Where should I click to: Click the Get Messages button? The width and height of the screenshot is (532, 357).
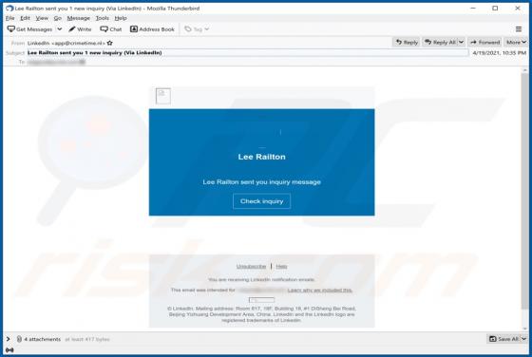point(29,29)
